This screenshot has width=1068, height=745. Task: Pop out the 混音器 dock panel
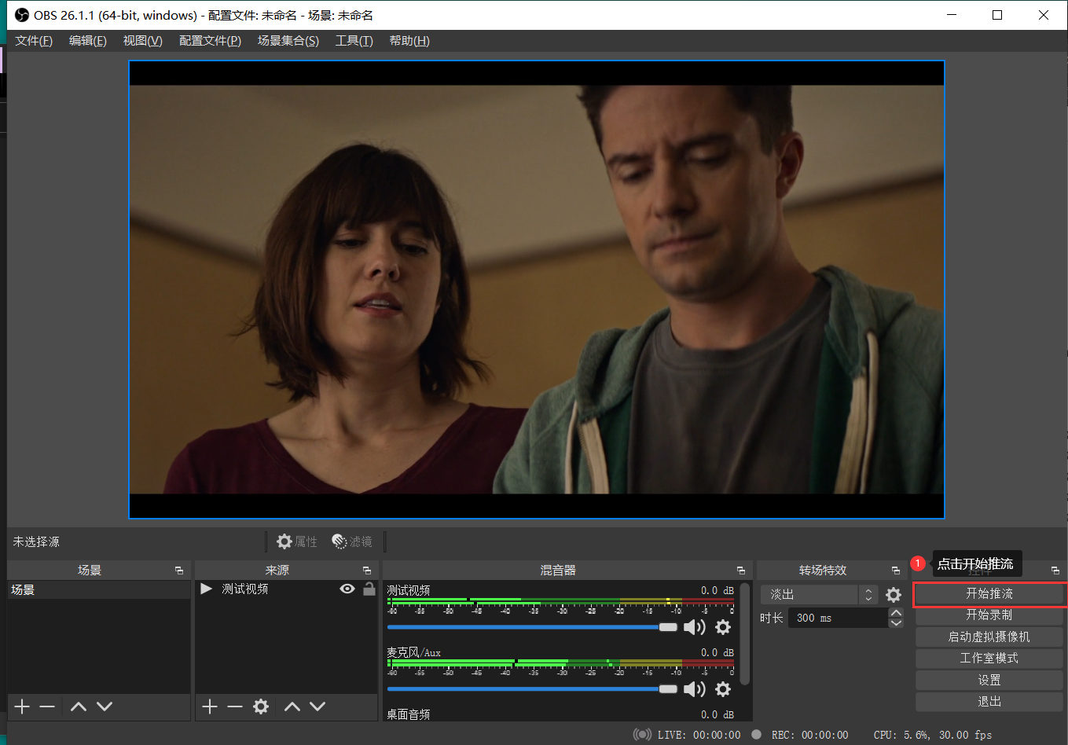pyautogui.click(x=741, y=571)
